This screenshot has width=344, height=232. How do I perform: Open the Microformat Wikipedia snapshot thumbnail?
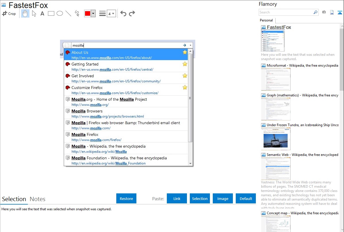tap(276, 79)
